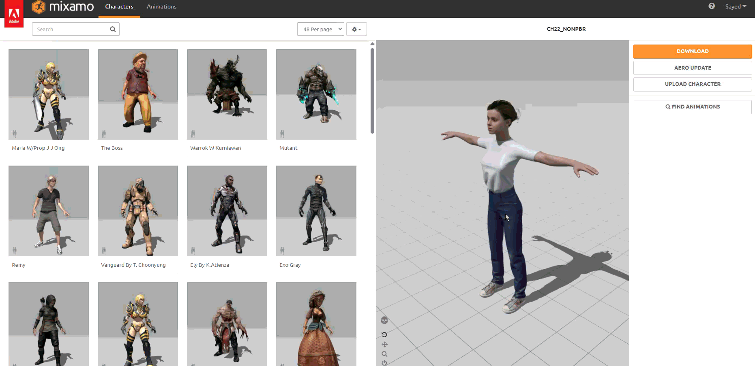Open the Sayed account menu
The image size is (755, 366).
coord(736,6)
